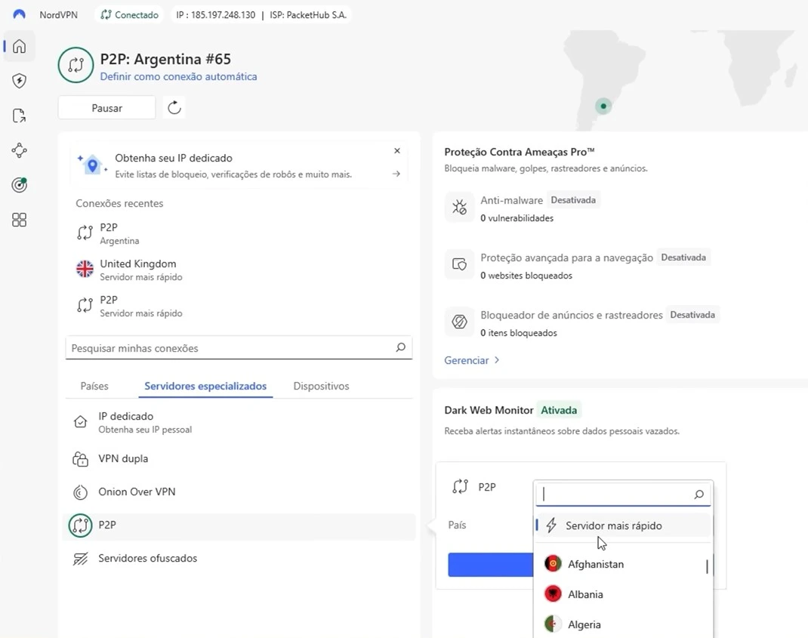Viewport: 808px width, 638px height.
Task: Select Servidor mais rápido in country dropdown
Action: click(x=624, y=526)
